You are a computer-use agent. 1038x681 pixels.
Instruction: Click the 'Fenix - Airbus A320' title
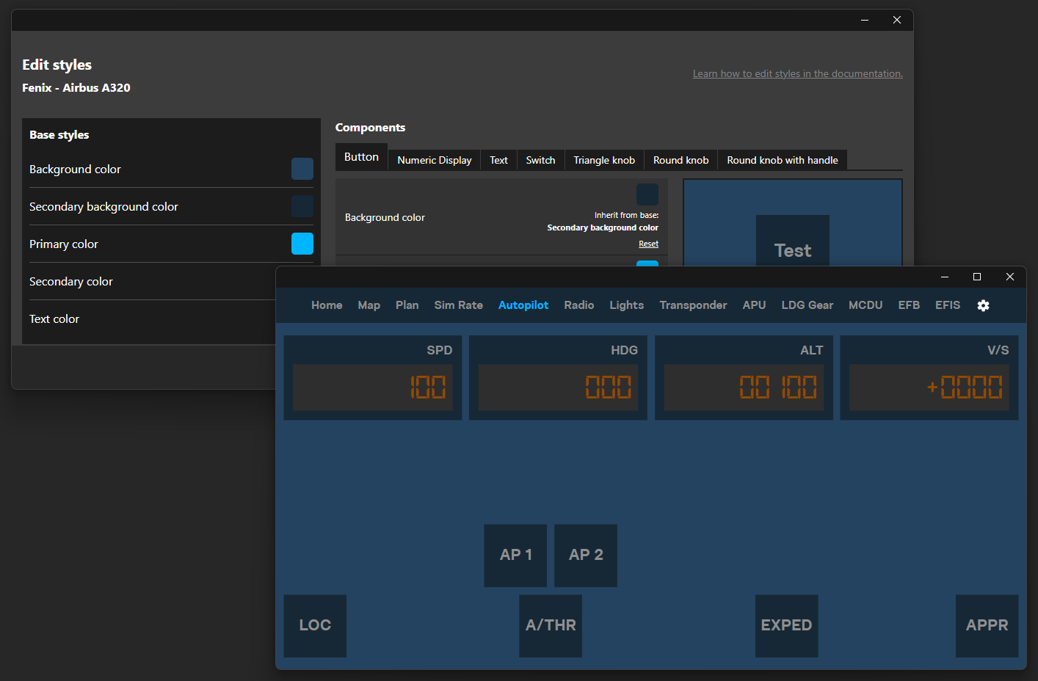click(76, 87)
